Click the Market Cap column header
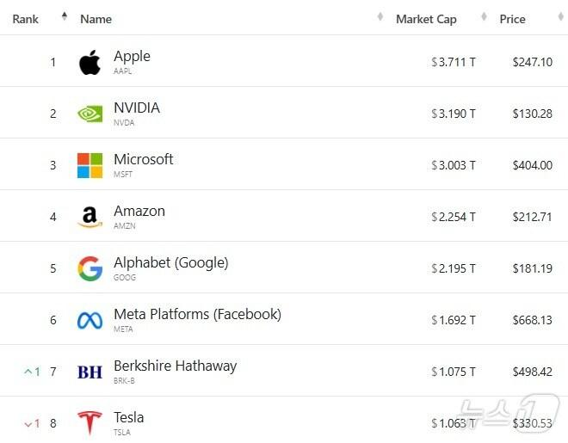This screenshot has height=443, width=568. coord(426,19)
